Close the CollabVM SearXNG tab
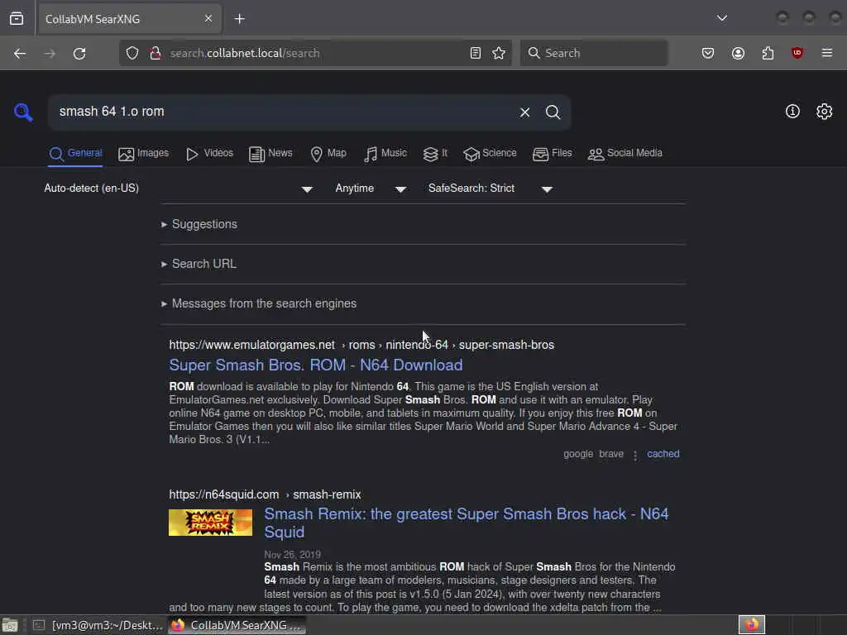 (208, 19)
